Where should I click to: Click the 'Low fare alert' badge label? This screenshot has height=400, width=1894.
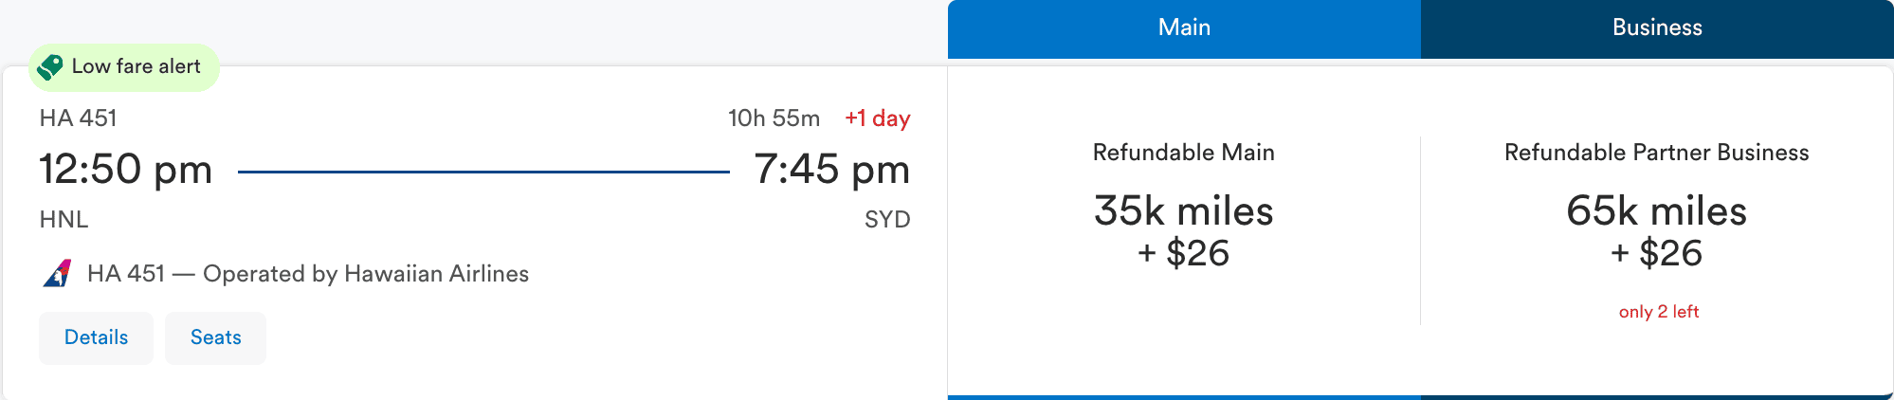pyautogui.click(x=137, y=66)
